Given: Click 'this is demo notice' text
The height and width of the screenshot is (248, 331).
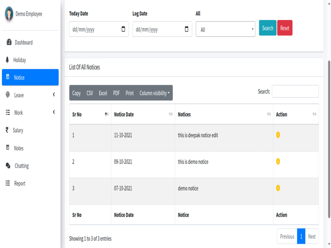Looking at the screenshot, I should point(193,162).
